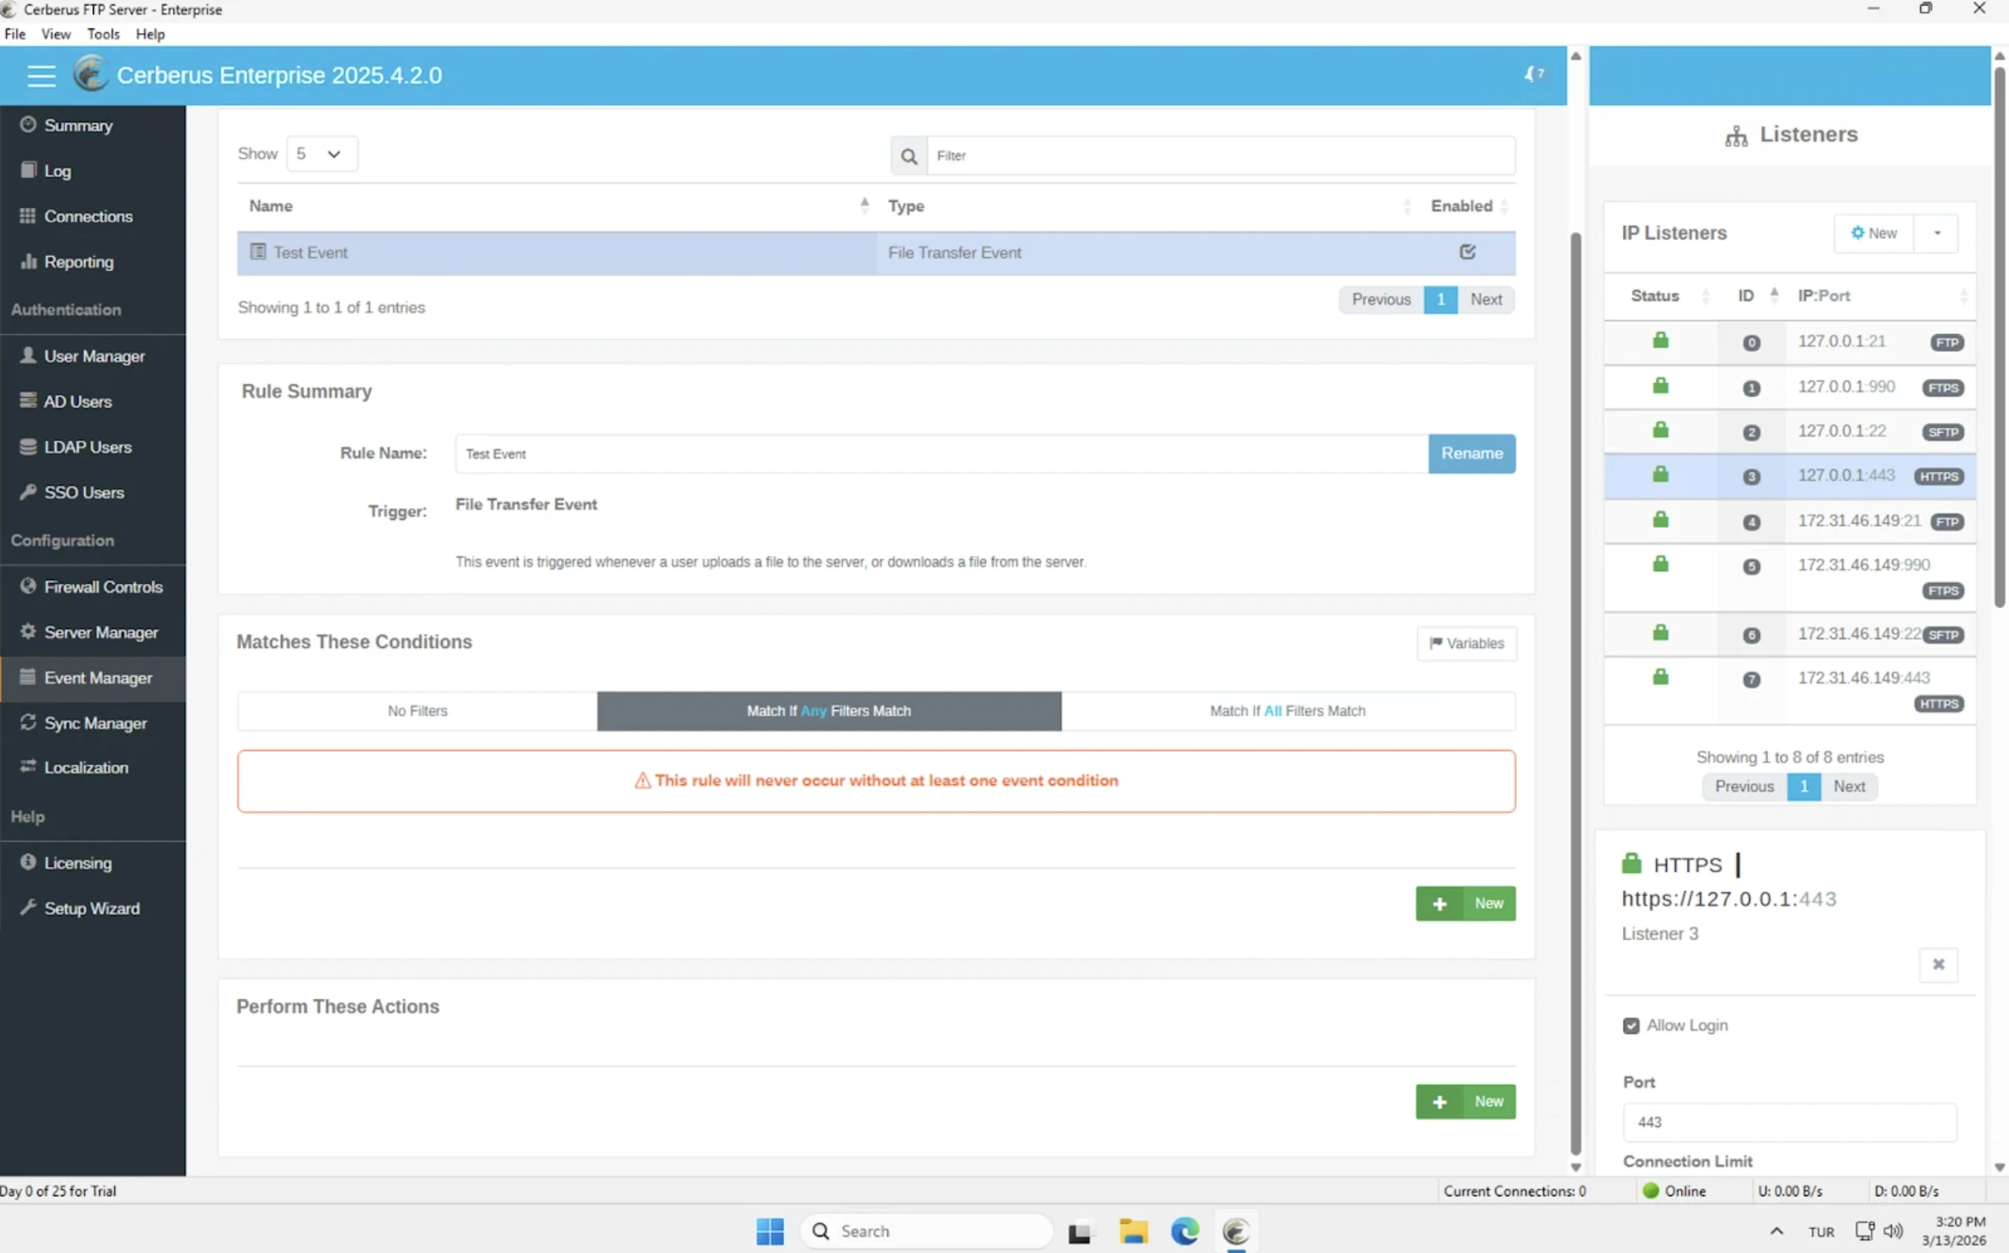Sort listeners by IP:Port column
Screen dimensions: 2009x1253
click(x=1881, y=296)
